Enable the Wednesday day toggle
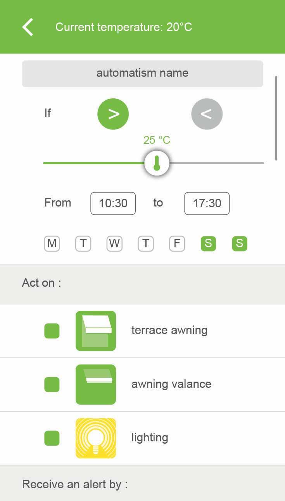This screenshot has width=285, height=501. point(114,244)
